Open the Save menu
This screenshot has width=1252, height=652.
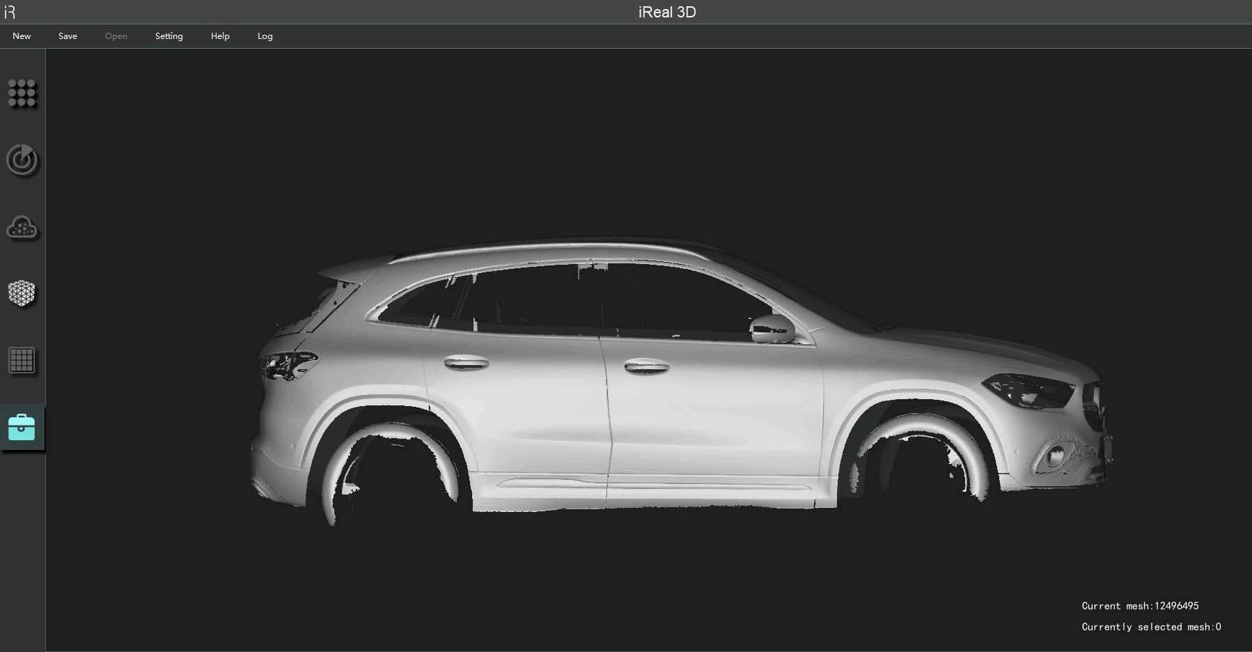tap(68, 36)
